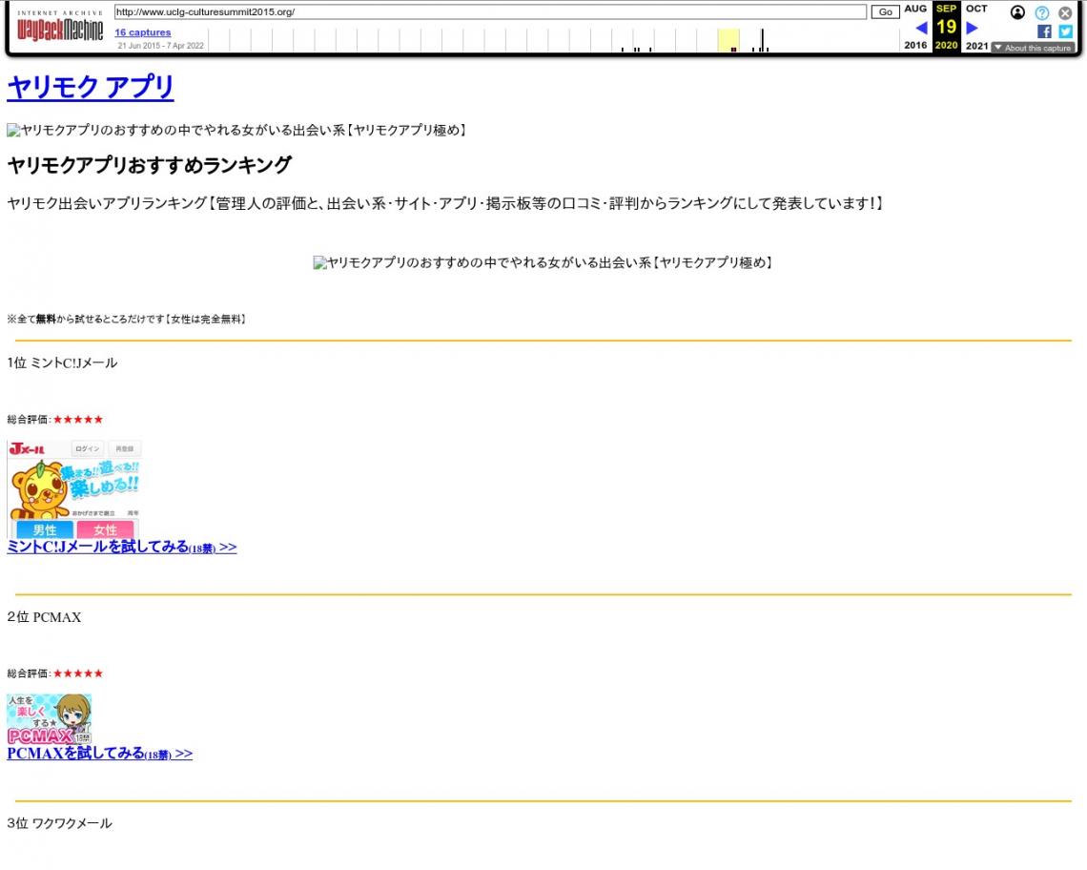Click the capture date range text
1087x870 pixels.
pyautogui.click(x=161, y=46)
